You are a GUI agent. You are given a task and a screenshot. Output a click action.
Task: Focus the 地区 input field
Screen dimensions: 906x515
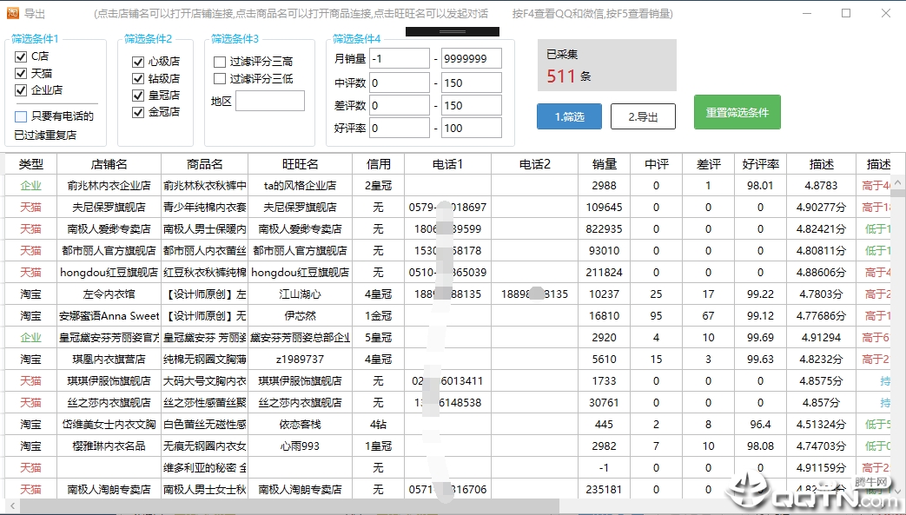tap(270, 101)
